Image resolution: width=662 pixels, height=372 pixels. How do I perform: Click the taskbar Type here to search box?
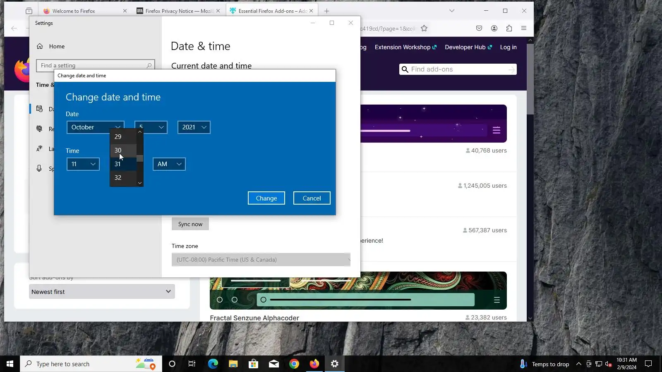(x=91, y=364)
